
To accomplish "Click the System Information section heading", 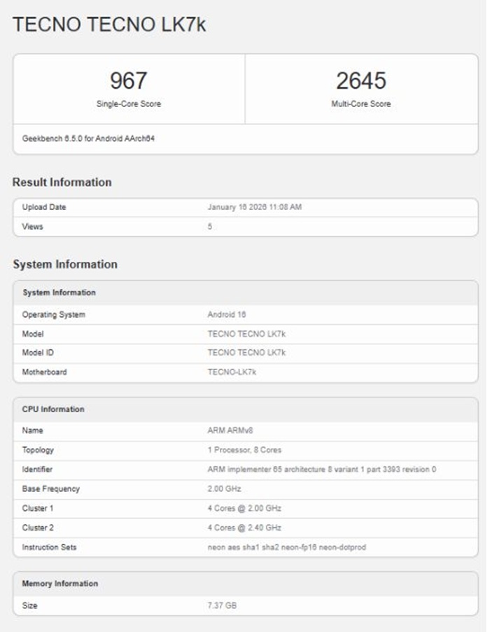I will (x=64, y=265).
